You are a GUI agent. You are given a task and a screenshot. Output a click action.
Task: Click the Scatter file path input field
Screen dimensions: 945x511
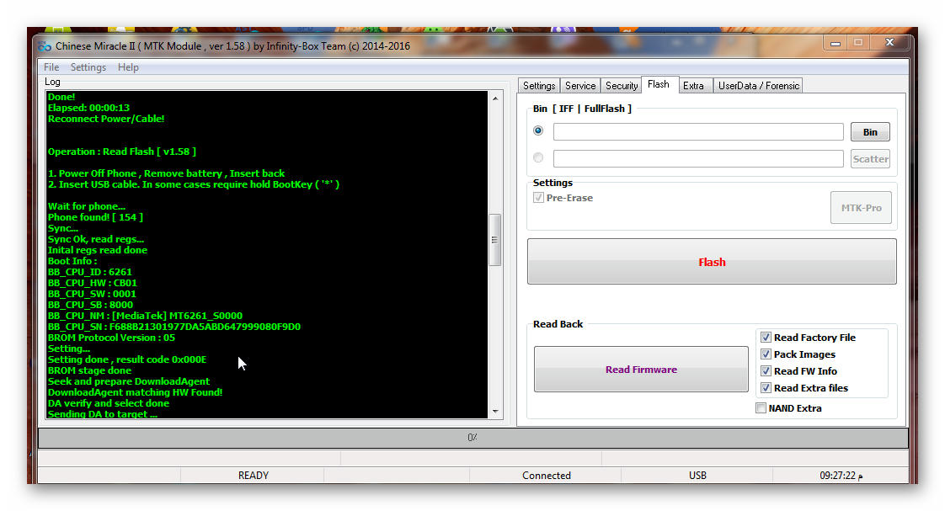[x=698, y=159]
